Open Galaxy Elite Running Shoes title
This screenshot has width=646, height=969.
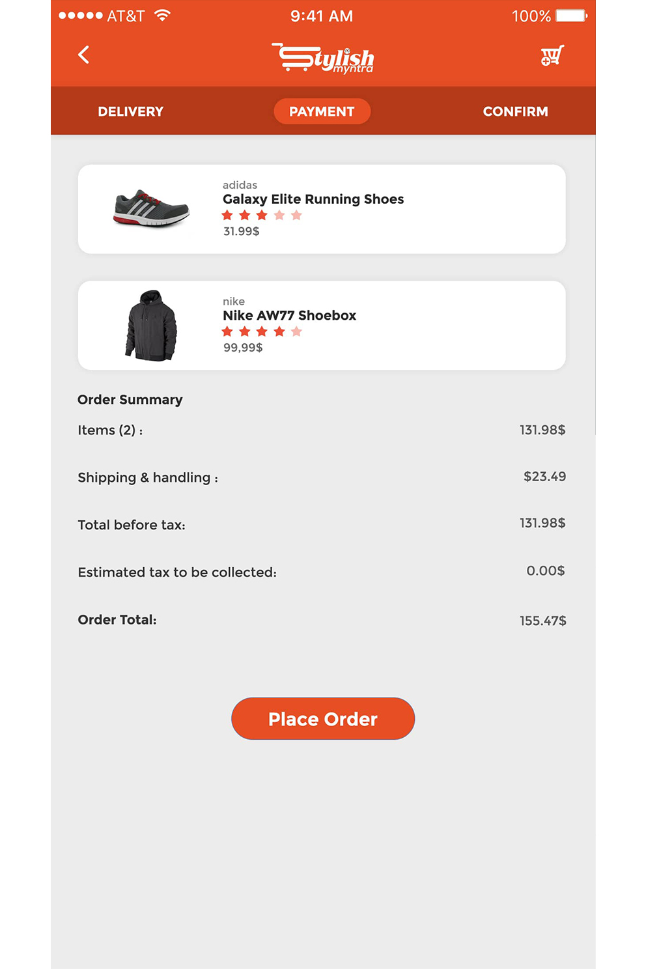[313, 199]
